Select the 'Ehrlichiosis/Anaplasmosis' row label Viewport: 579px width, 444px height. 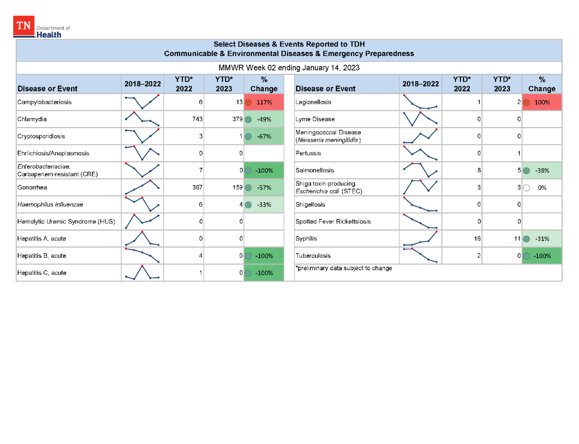(53, 153)
